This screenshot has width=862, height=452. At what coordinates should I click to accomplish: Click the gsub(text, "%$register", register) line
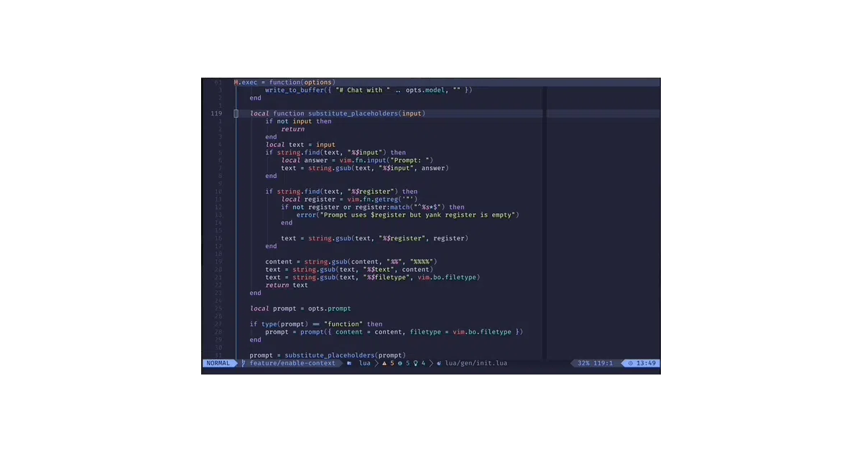click(x=375, y=238)
